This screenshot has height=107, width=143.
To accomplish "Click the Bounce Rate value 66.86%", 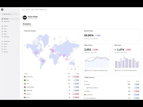I will coord(89,35).
